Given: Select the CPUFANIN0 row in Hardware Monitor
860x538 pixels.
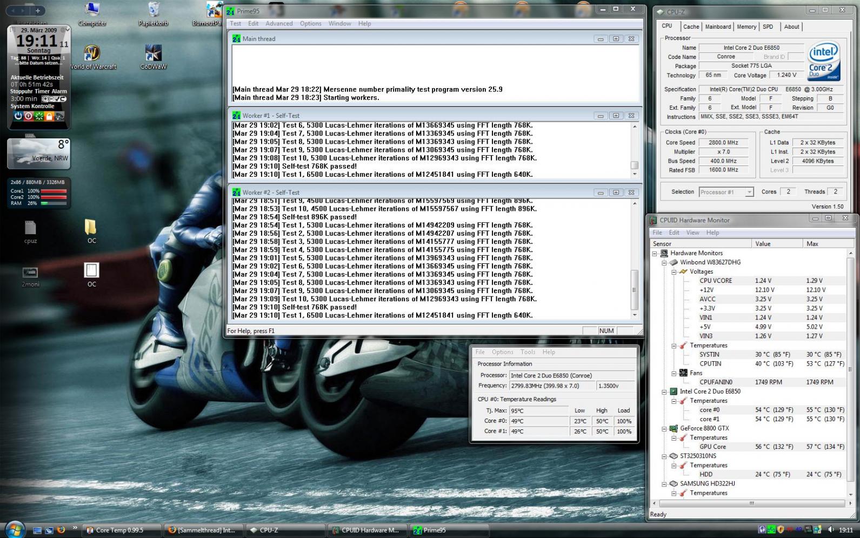Looking at the screenshot, I should (771, 382).
